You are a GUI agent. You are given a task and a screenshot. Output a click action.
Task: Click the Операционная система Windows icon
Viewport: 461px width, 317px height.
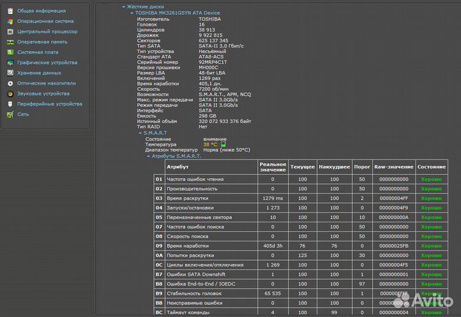coord(10,21)
